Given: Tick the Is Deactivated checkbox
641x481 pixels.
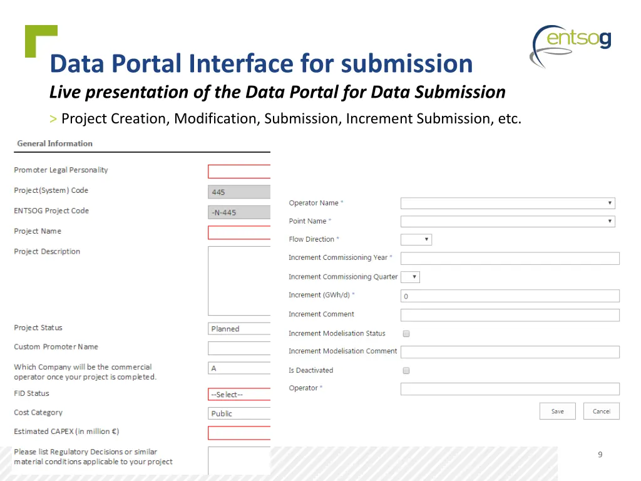Looking at the screenshot, I should pos(406,371).
